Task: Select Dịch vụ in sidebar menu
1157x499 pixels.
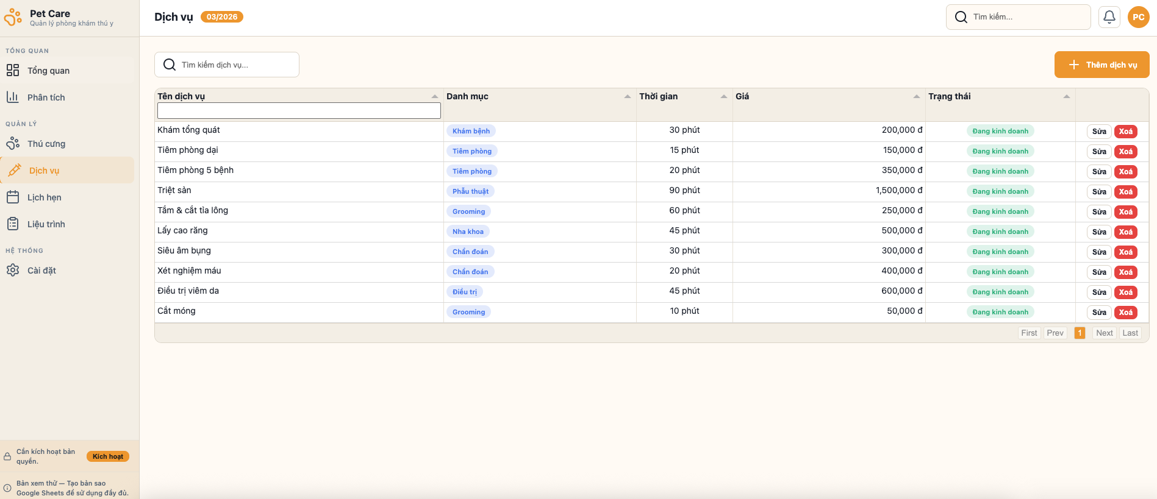Action: pyautogui.click(x=44, y=171)
